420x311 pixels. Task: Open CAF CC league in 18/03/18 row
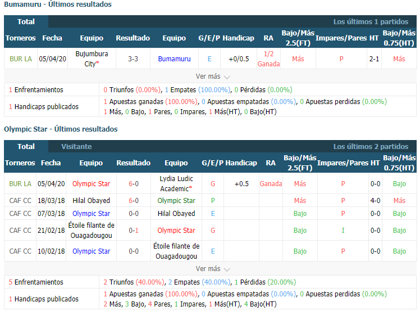[x=20, y=200]
